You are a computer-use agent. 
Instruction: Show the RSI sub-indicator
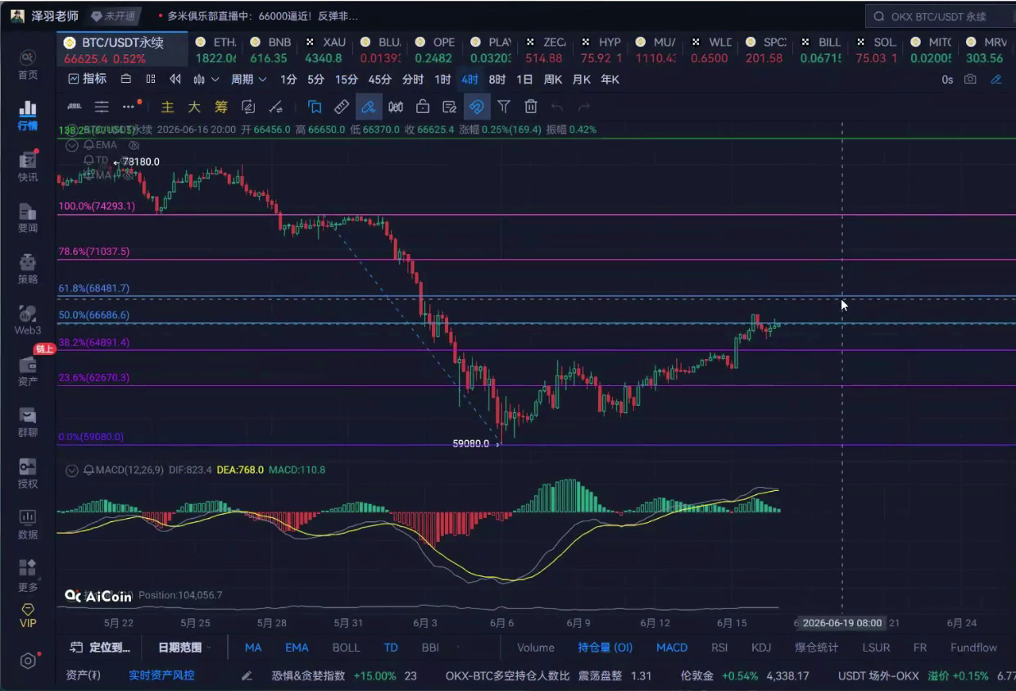tap(719, 648)
